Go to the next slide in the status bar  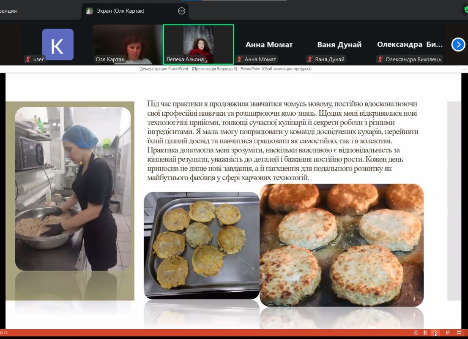click(x=435, y=333)
